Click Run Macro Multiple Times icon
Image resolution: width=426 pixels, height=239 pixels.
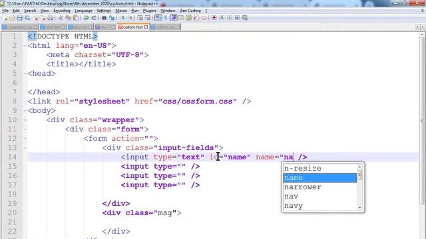[237, 18]
